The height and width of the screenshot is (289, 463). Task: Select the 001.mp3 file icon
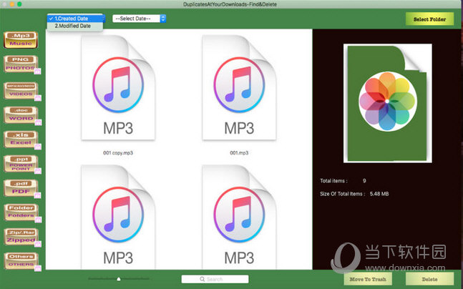(239, 87)
